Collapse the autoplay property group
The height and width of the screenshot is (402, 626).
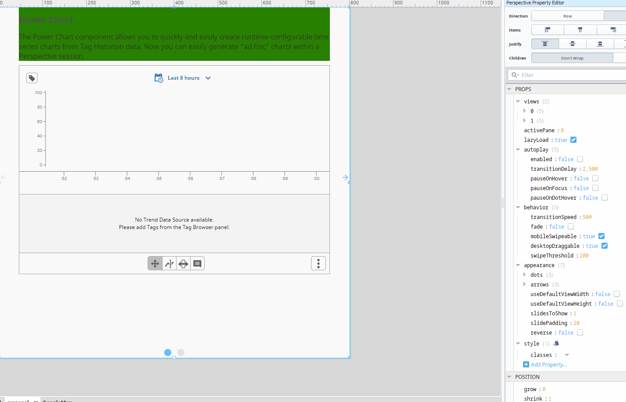click(518, 149)
